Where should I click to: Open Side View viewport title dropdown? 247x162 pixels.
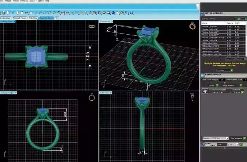click(111, 93)
